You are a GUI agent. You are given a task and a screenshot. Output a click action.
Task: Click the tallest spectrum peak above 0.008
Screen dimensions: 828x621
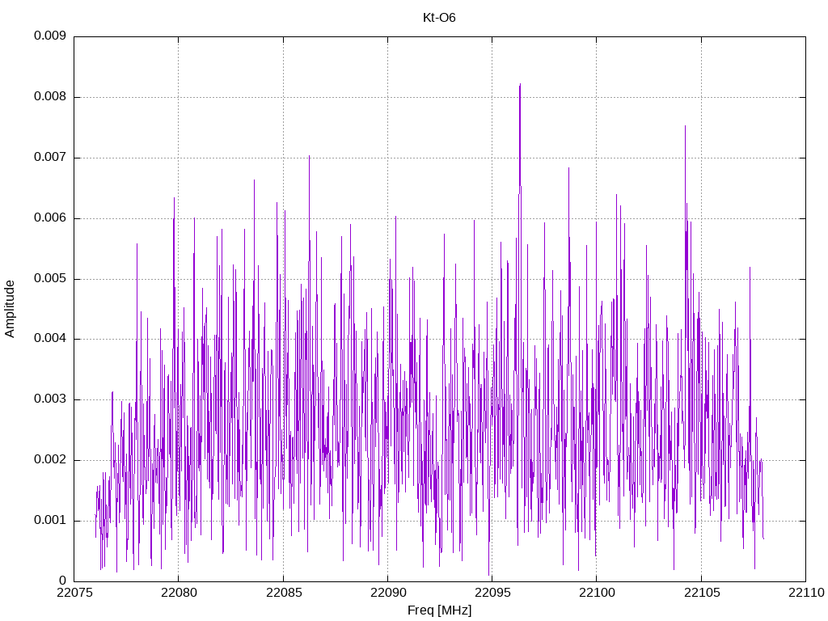[520, 86]
